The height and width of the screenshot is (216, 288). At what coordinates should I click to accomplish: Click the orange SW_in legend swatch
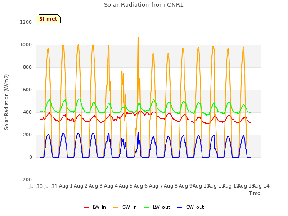[x=116, y=208]
